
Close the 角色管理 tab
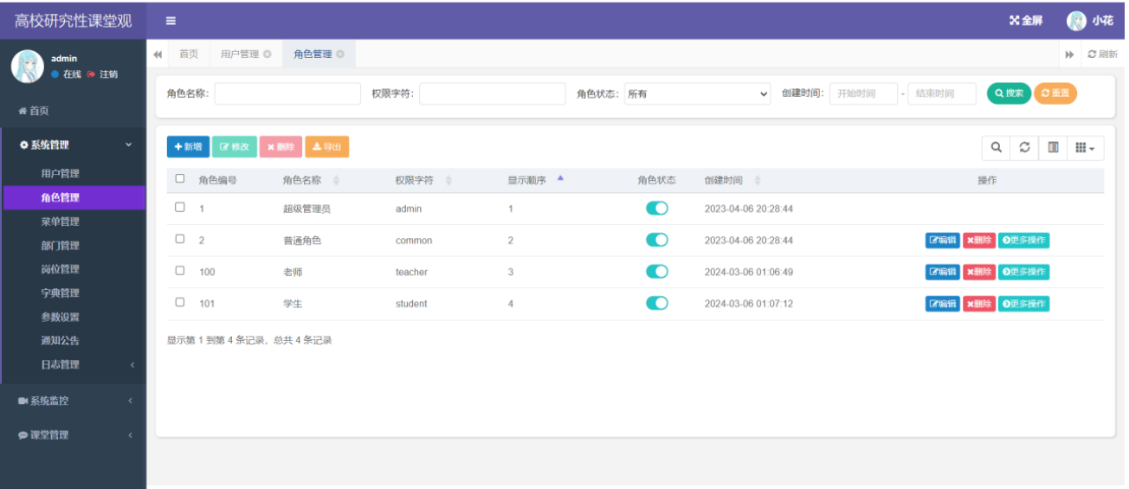click(x=339, y=54)
